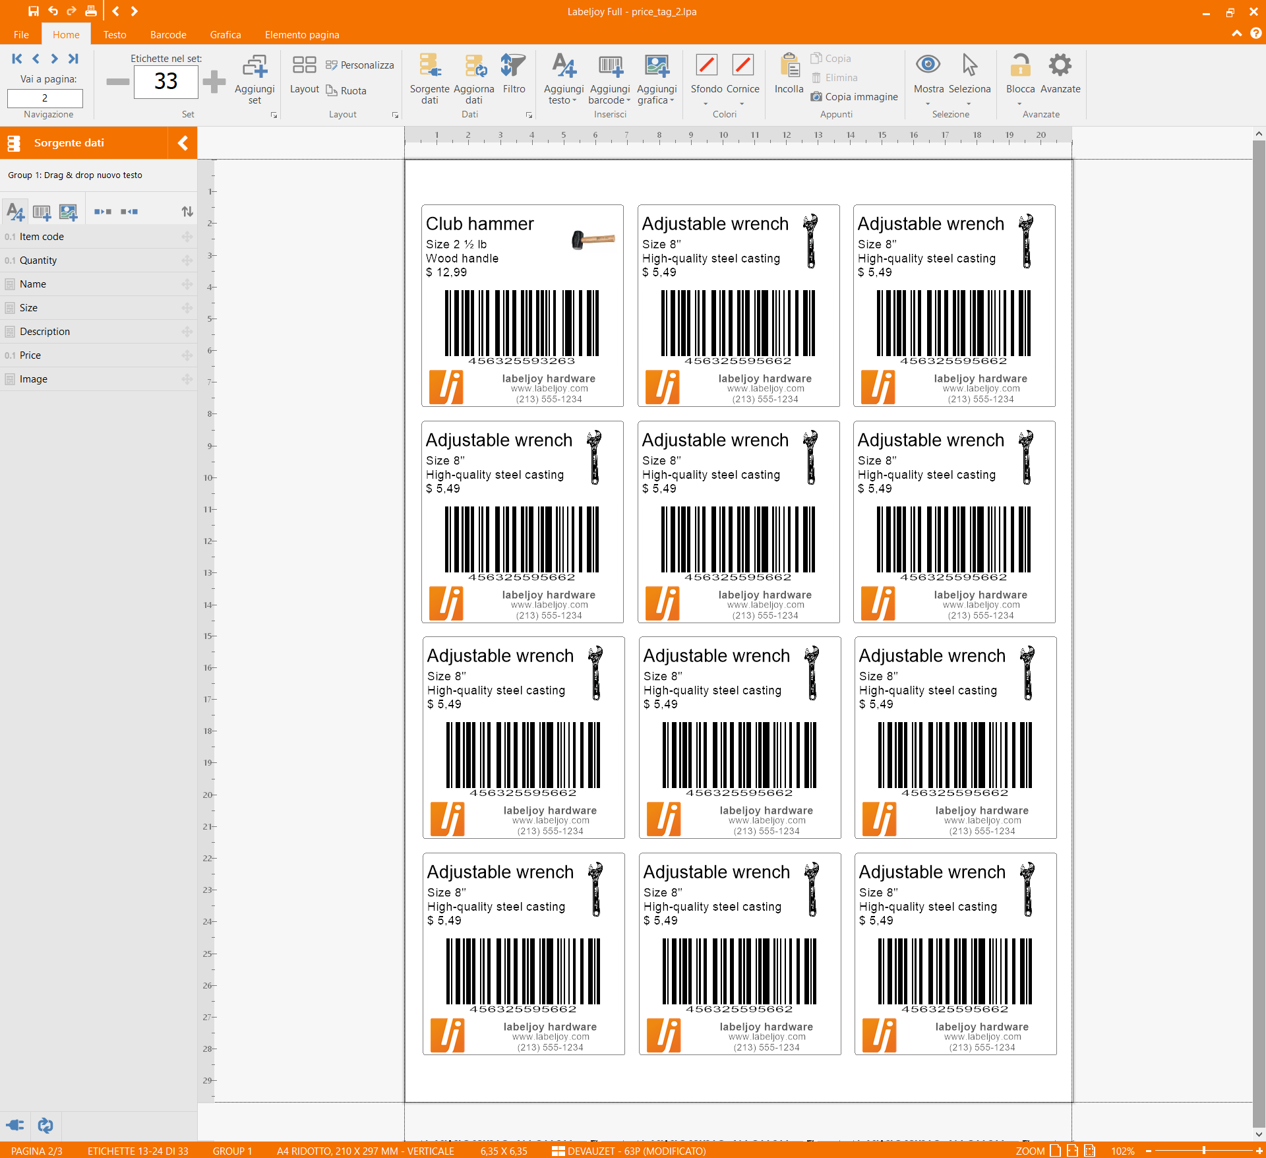Image resolution: width=1266 pixels, height=1158 pixels.
Task: Switch to the Grafica tab
Action: point(226,34)
